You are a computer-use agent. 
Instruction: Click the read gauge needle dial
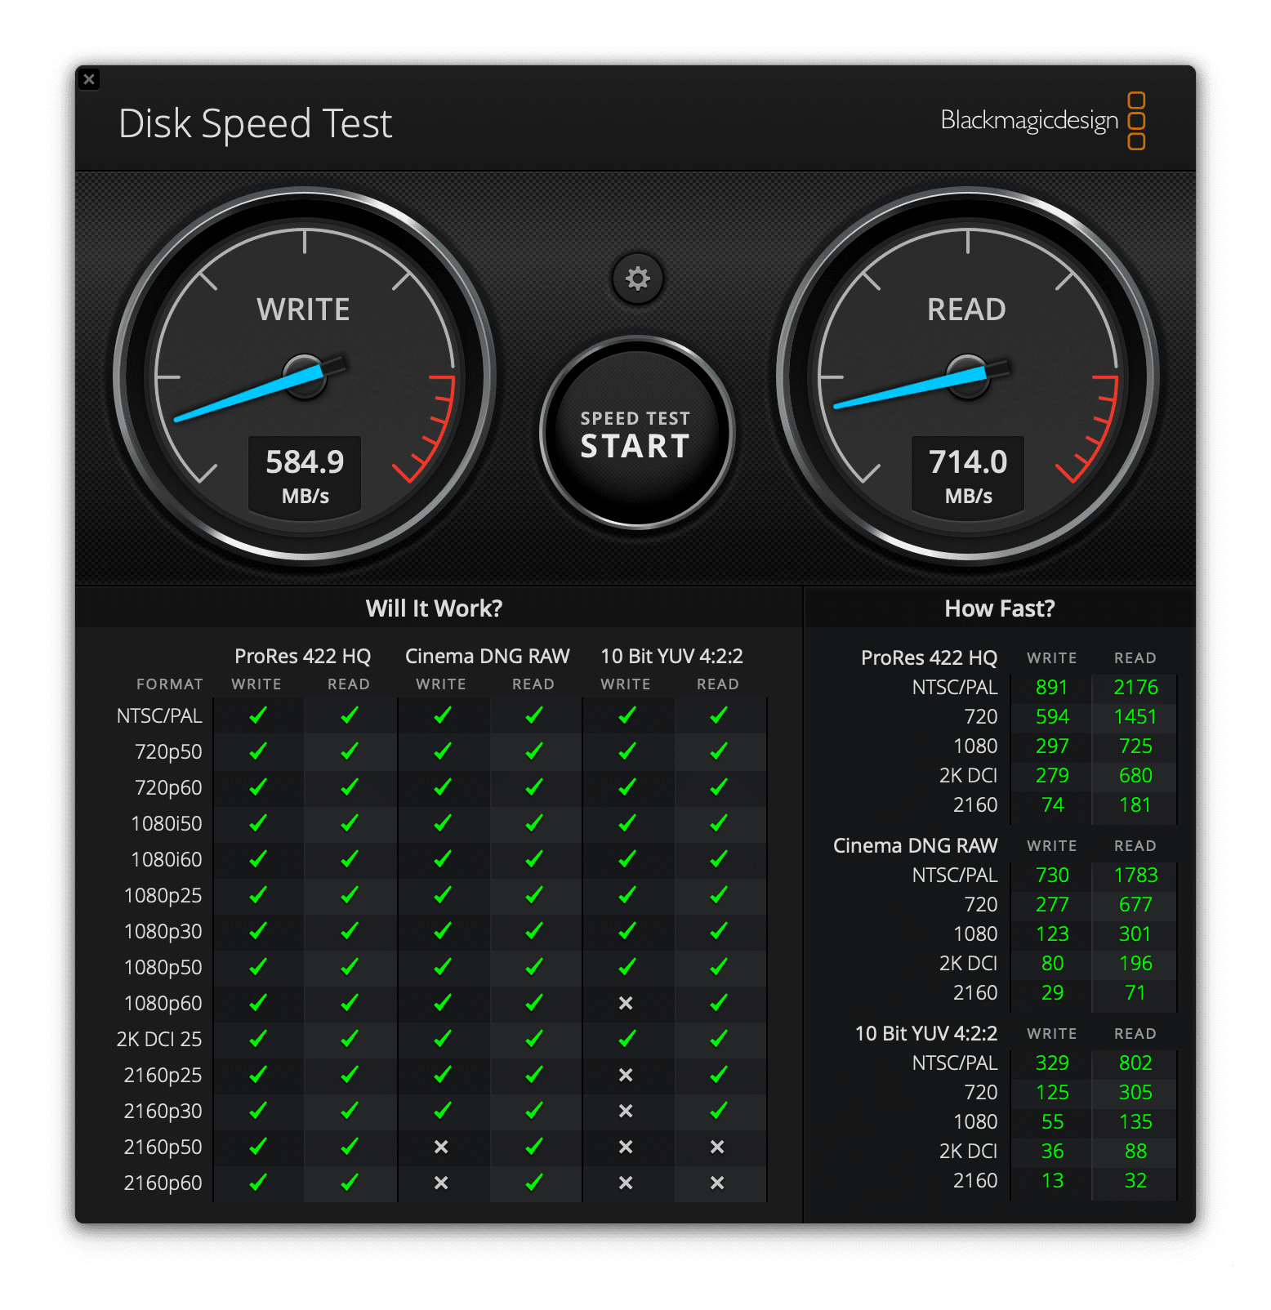coord(967,377)
